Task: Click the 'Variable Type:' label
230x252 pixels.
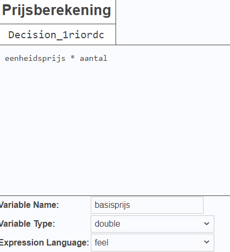Action: click(28, 224)
